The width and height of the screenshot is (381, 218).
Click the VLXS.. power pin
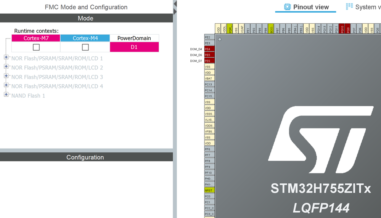click(209, 120)
